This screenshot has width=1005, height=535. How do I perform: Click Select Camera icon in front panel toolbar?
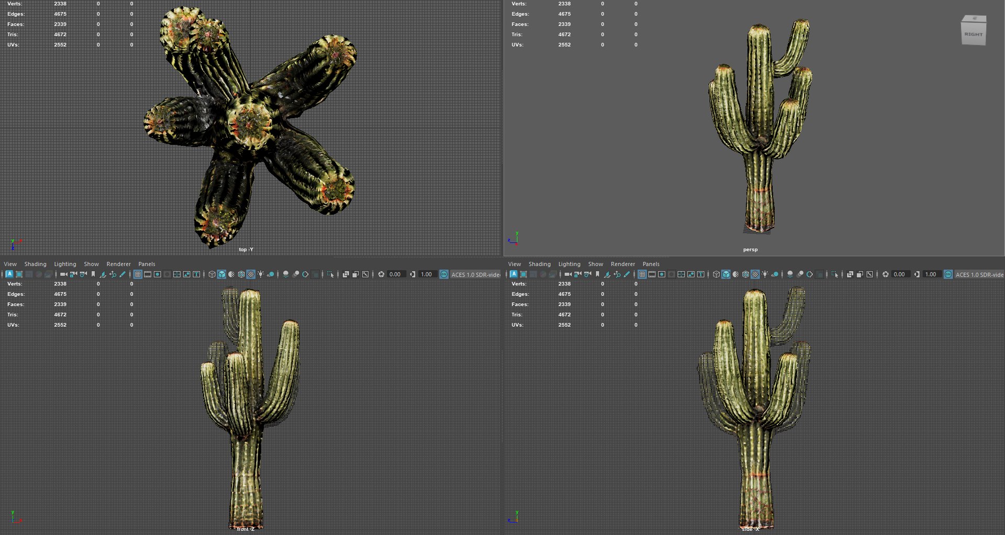click(64, 274)
